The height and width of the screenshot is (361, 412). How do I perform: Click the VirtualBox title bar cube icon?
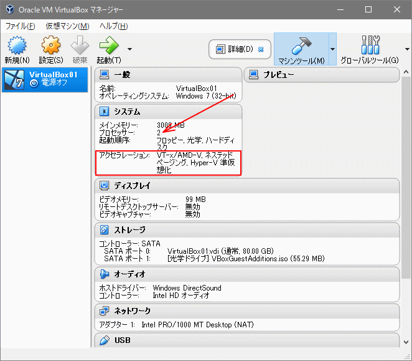coord(10,9)
